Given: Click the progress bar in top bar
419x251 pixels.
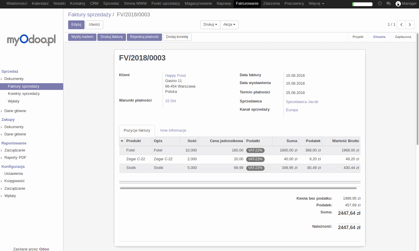Looking at the screenshot, I should [362, 4].
